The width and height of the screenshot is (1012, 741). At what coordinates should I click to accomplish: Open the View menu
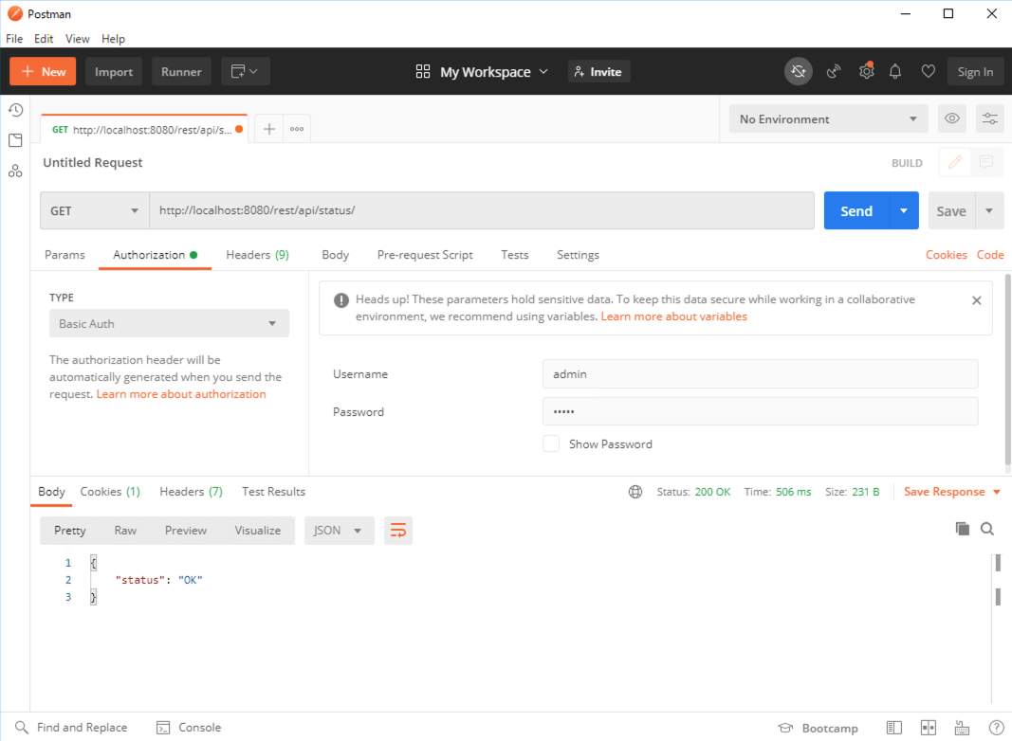(77, 39)
